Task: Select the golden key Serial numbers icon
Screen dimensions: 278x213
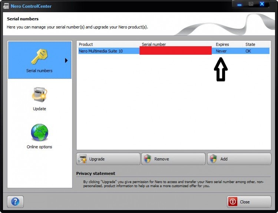Action: [x=39, y=57]
